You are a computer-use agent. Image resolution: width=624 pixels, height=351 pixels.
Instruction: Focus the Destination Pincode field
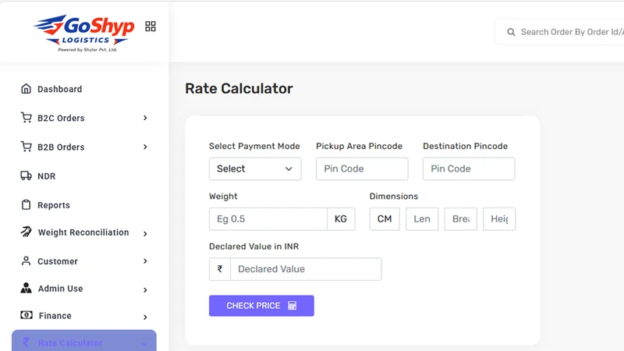[469, 168]
